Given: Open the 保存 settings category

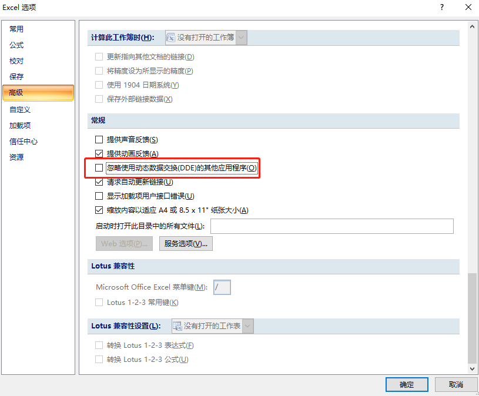Looking at the screenshot, I should coord(16,76).
